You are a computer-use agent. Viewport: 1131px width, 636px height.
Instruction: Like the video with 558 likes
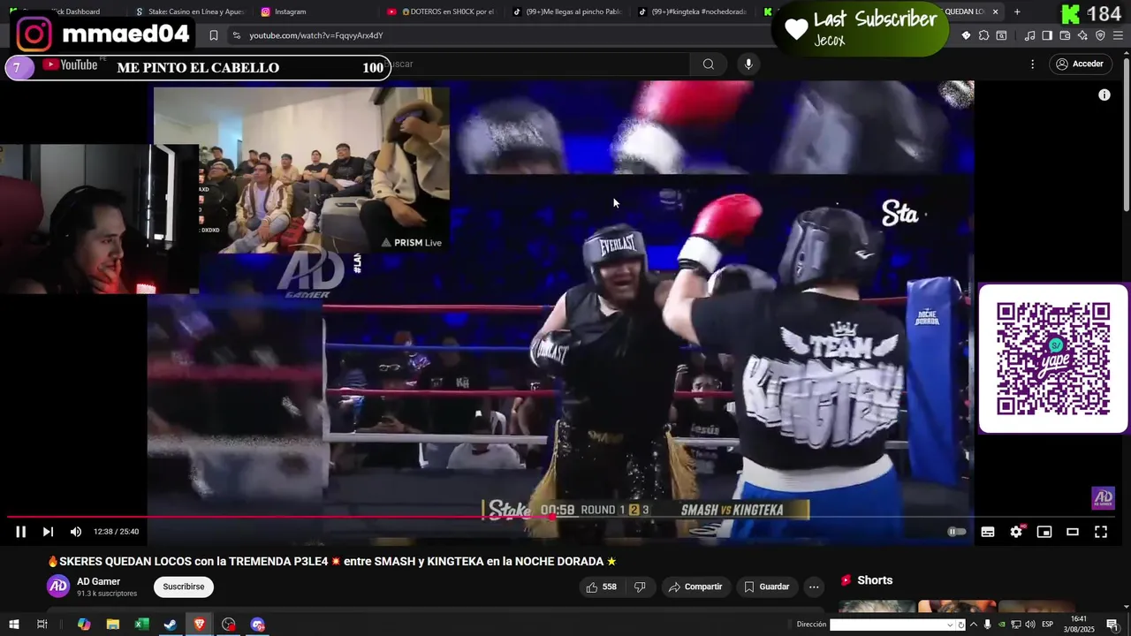tap(601, 587)
